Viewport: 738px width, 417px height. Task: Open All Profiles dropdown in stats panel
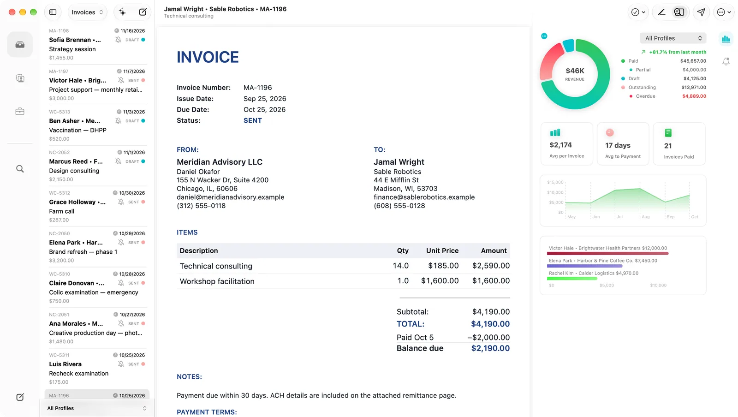click(673, 38)
